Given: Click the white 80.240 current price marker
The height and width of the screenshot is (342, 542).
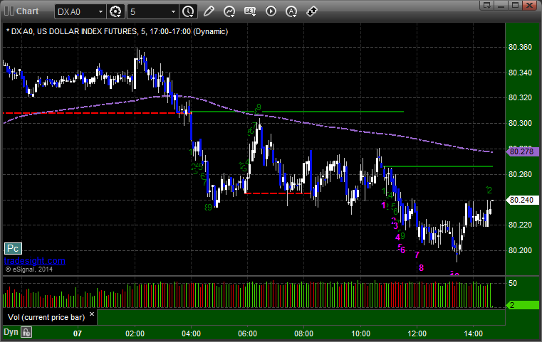Looking at the screenshot, I should (522, 201).
